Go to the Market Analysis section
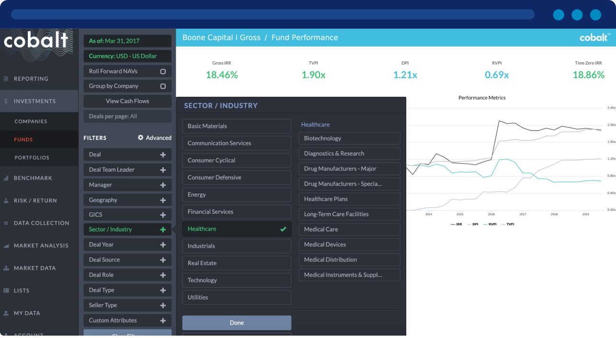This screenshot has width=616, height=338. [39, 245]
